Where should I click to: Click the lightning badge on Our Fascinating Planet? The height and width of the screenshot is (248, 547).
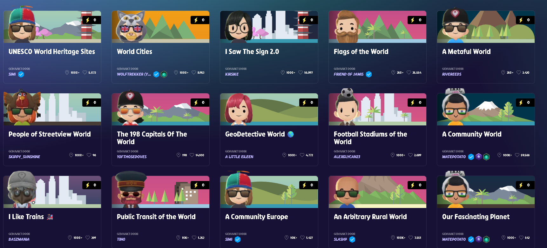click(x=525, y=185)
